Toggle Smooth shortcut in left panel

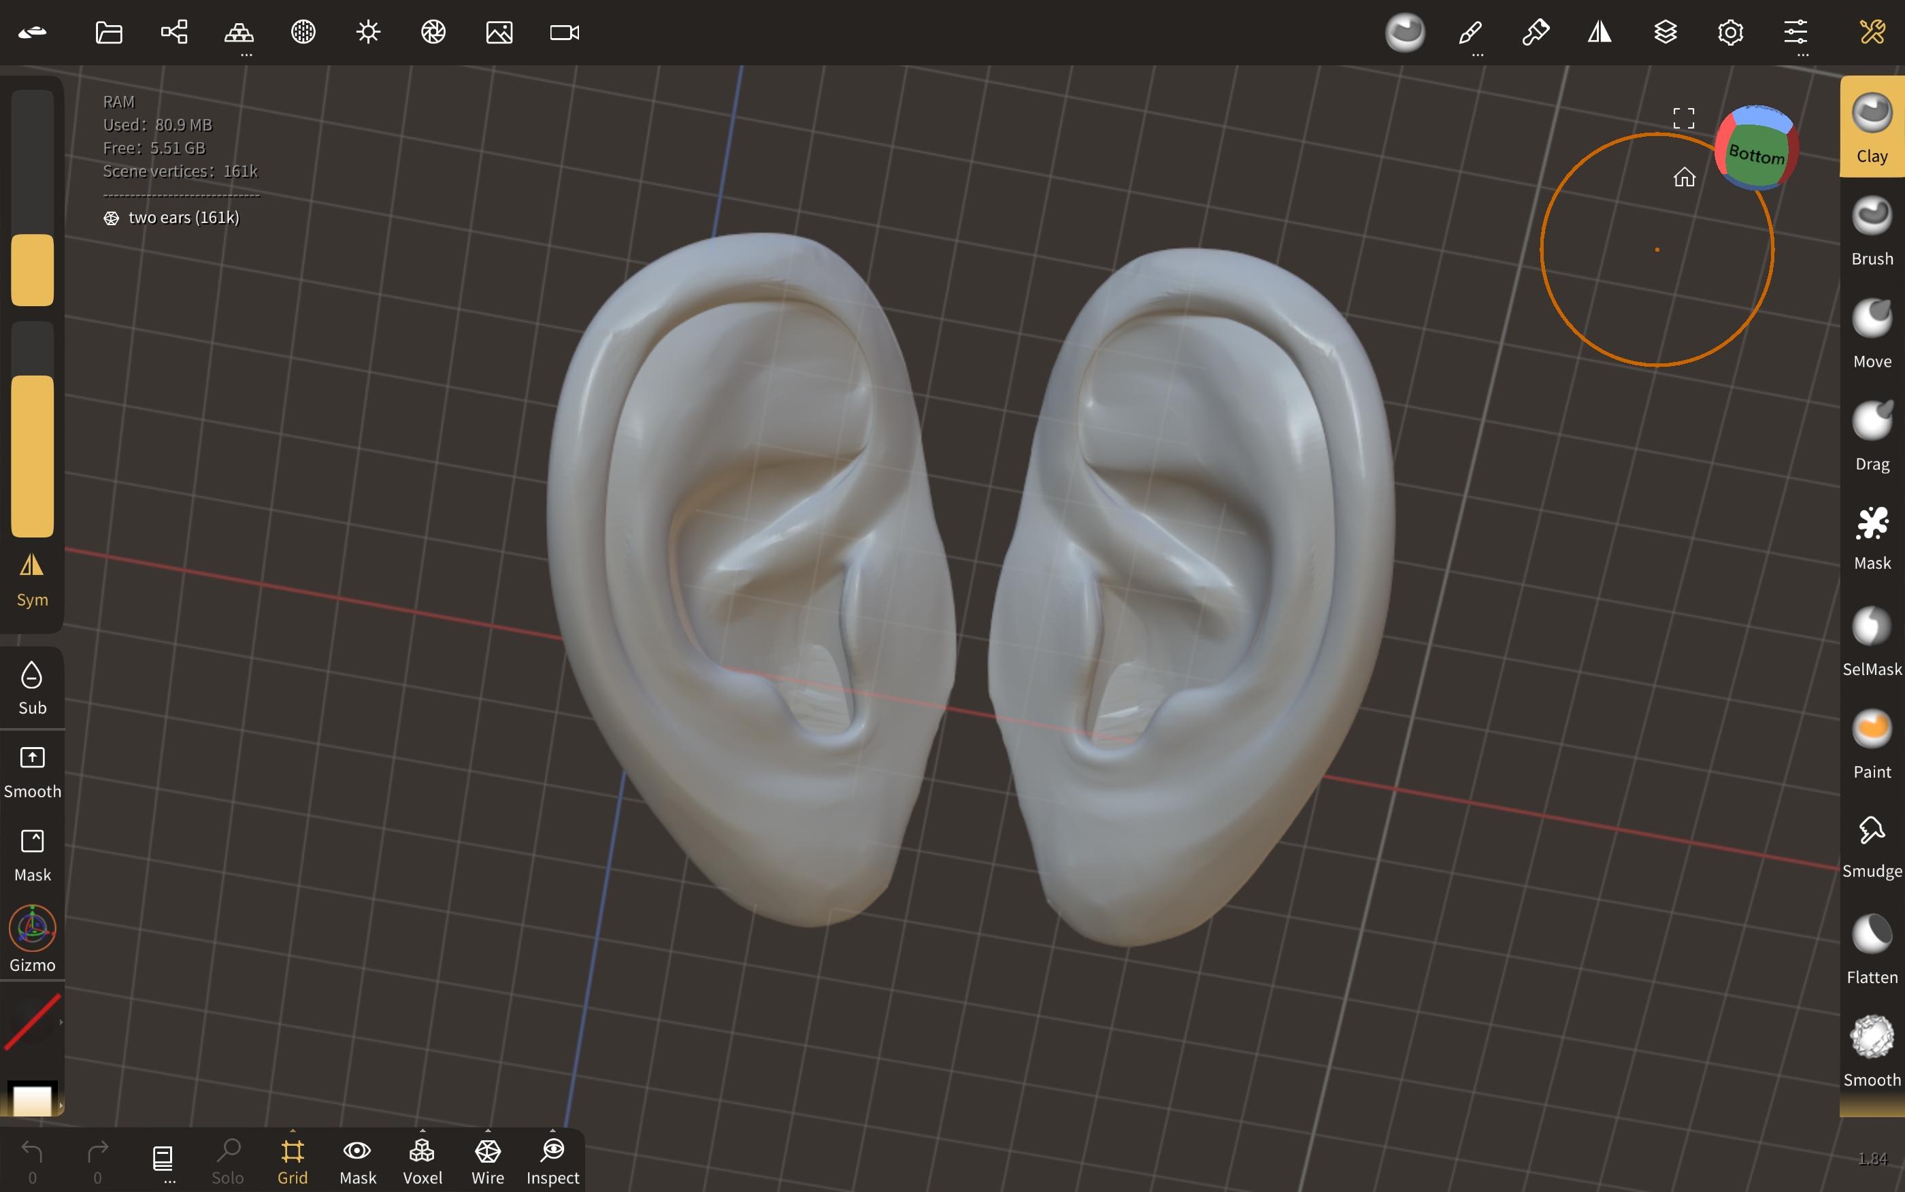(x=32, y=772)
